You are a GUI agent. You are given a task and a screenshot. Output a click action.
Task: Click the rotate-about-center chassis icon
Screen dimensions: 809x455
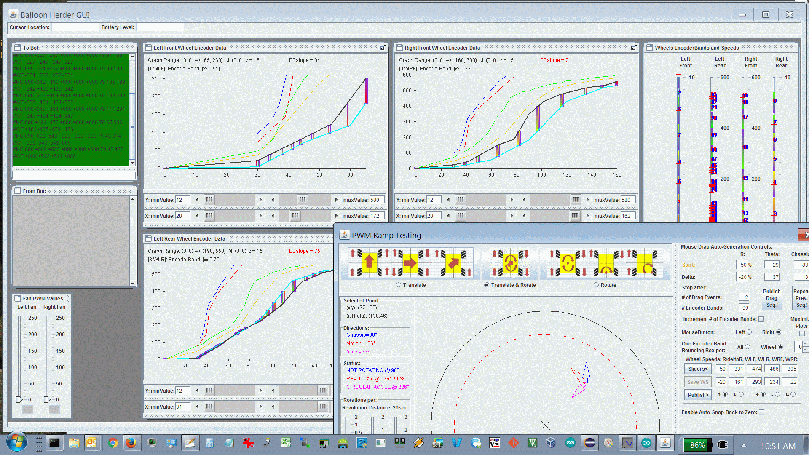pos(567,263)
